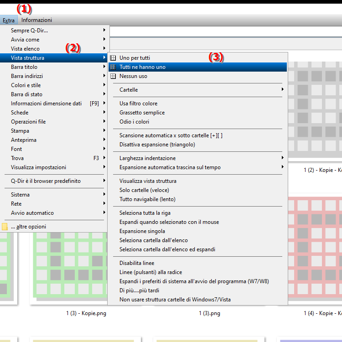Toggle Usa filtro colore

[x=197, y=104]
